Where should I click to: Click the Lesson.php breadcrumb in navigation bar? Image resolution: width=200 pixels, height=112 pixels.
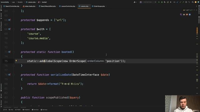point(31,2)
